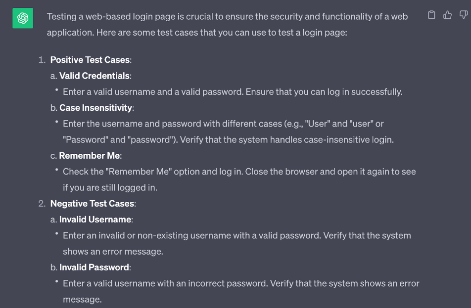Click the "Invalid Username" sub-heading
The height and width of the screenshot is (308, 471).
tap(95, 220)
